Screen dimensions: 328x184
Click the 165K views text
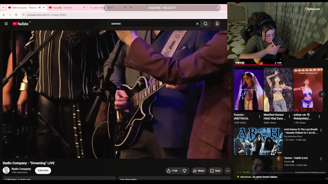point(240,123)
